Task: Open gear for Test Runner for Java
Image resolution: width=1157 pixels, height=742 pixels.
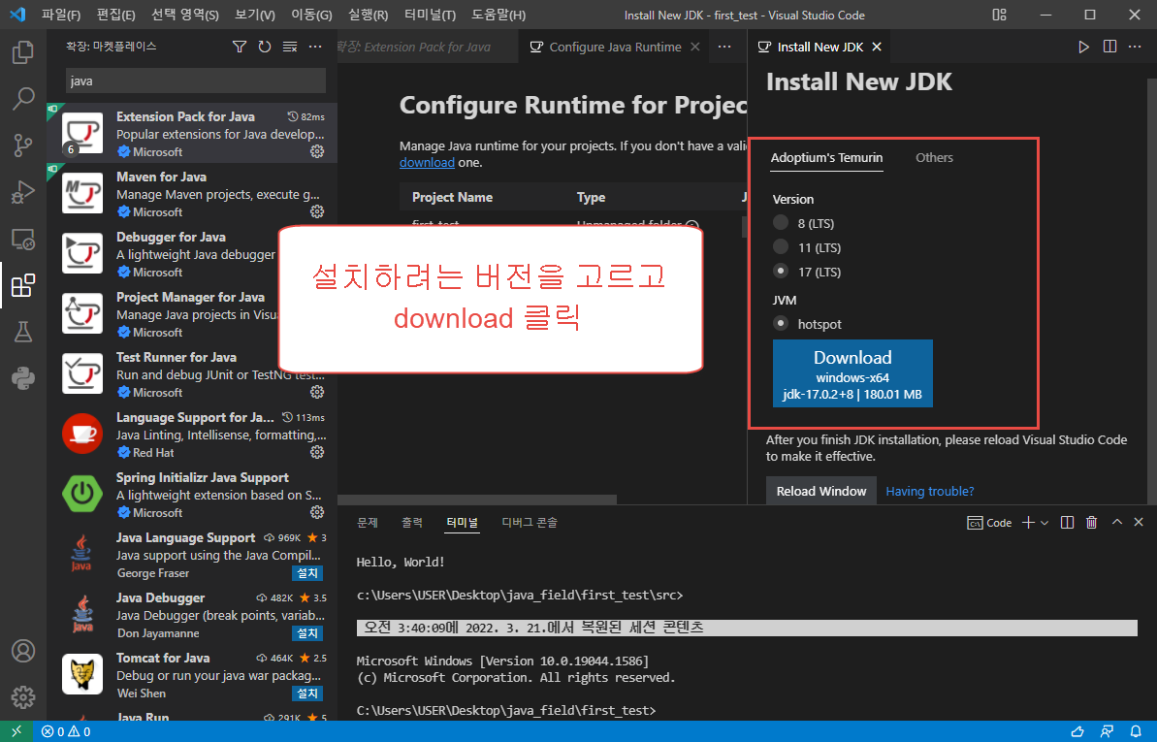Action: coord(317,392)
